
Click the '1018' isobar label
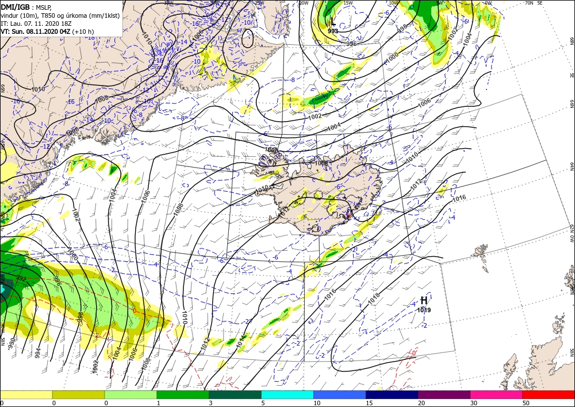pyautogui.click(x=374, y=298)
